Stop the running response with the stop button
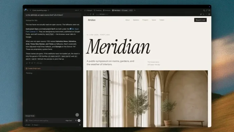This screenshot has width=234, height=132. coord(79,121)
